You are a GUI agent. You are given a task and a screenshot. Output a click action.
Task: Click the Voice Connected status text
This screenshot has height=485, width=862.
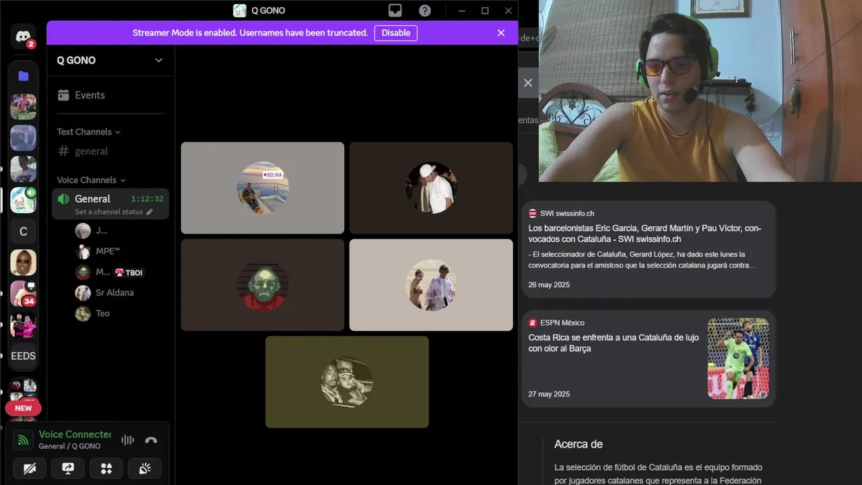[75, 434]
